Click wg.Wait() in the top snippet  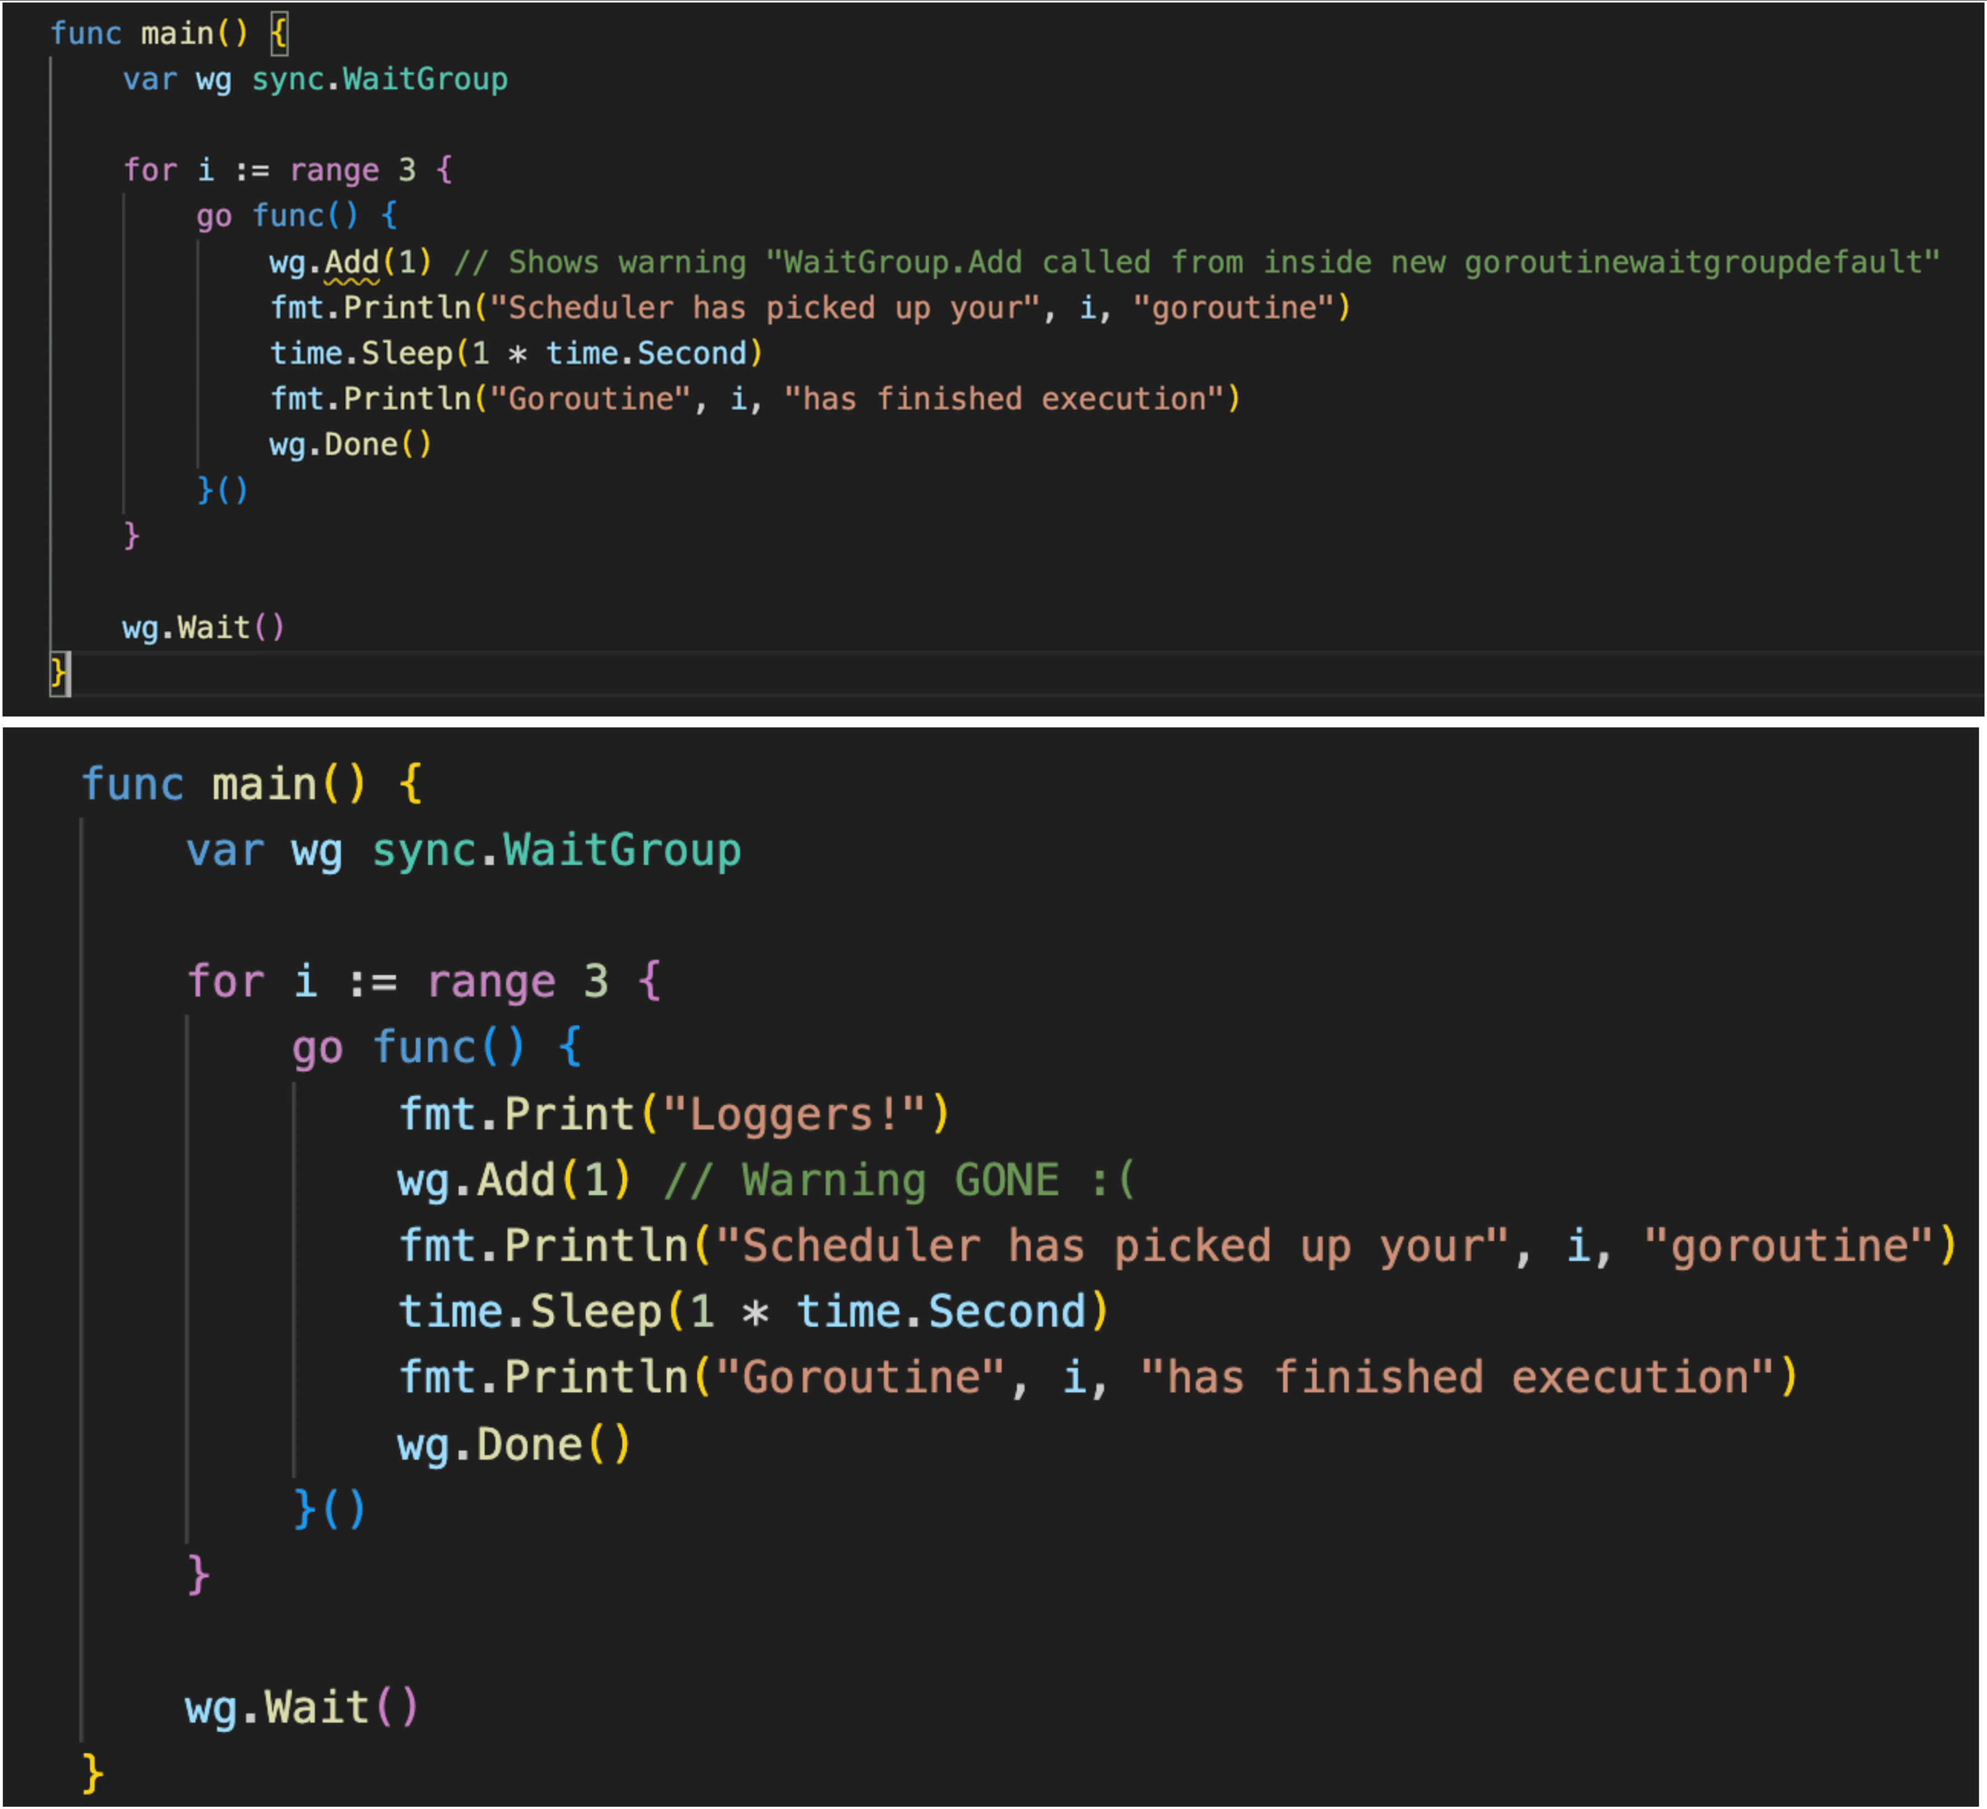(x=203, y=627)
